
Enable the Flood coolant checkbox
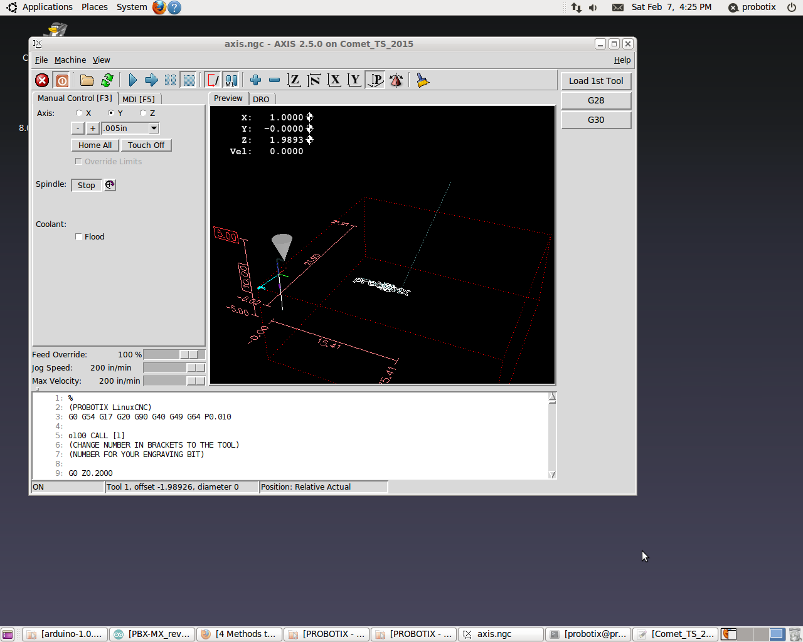tap(79, 237)
